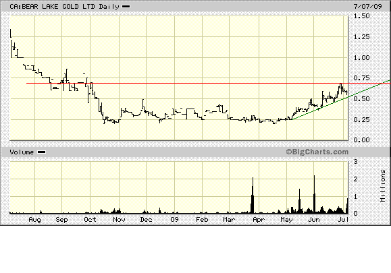391x273 pixels.
Task: Click the 'Jul' month label
Action: click(342, 220)
